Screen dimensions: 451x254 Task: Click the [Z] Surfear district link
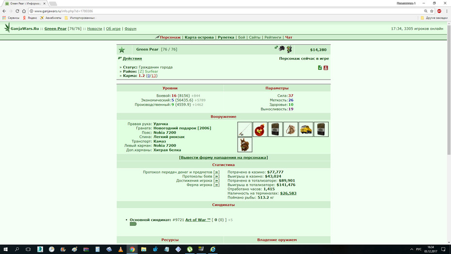click(148, 71)
